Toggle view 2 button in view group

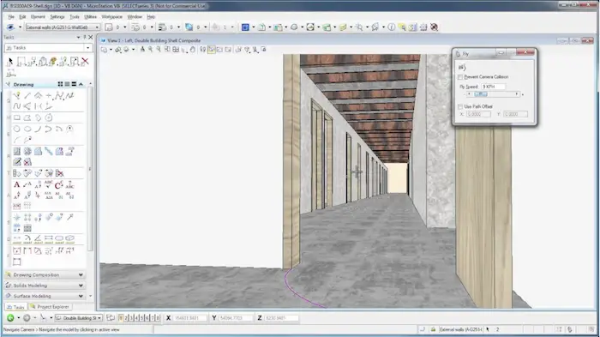[x=126, y=318]
